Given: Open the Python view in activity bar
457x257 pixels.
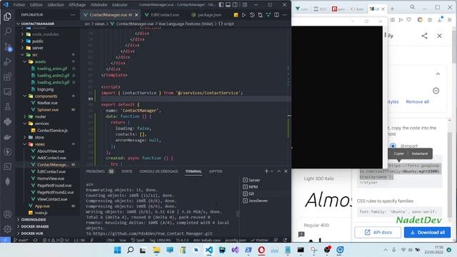Looking at the screenshot, I should pos(8,122).
